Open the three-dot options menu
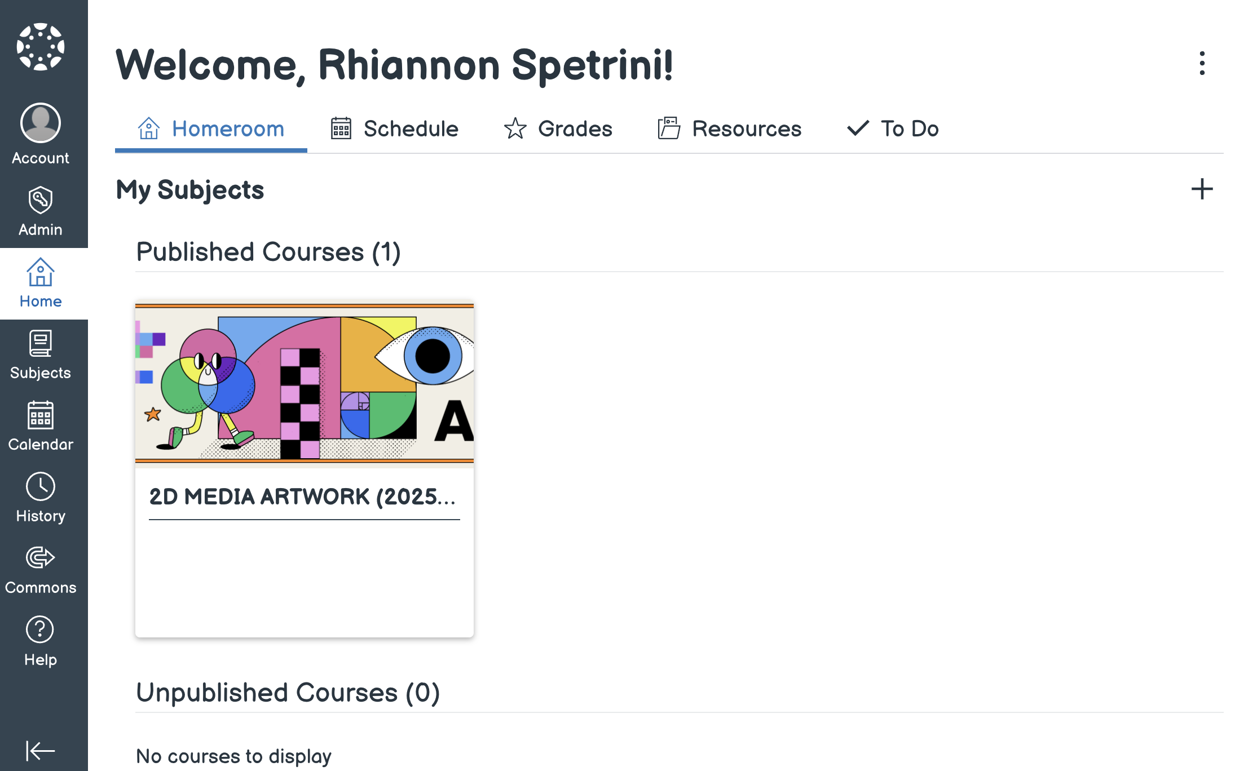This screenshot has height=771, width=1235. [x=1202, y=63]
